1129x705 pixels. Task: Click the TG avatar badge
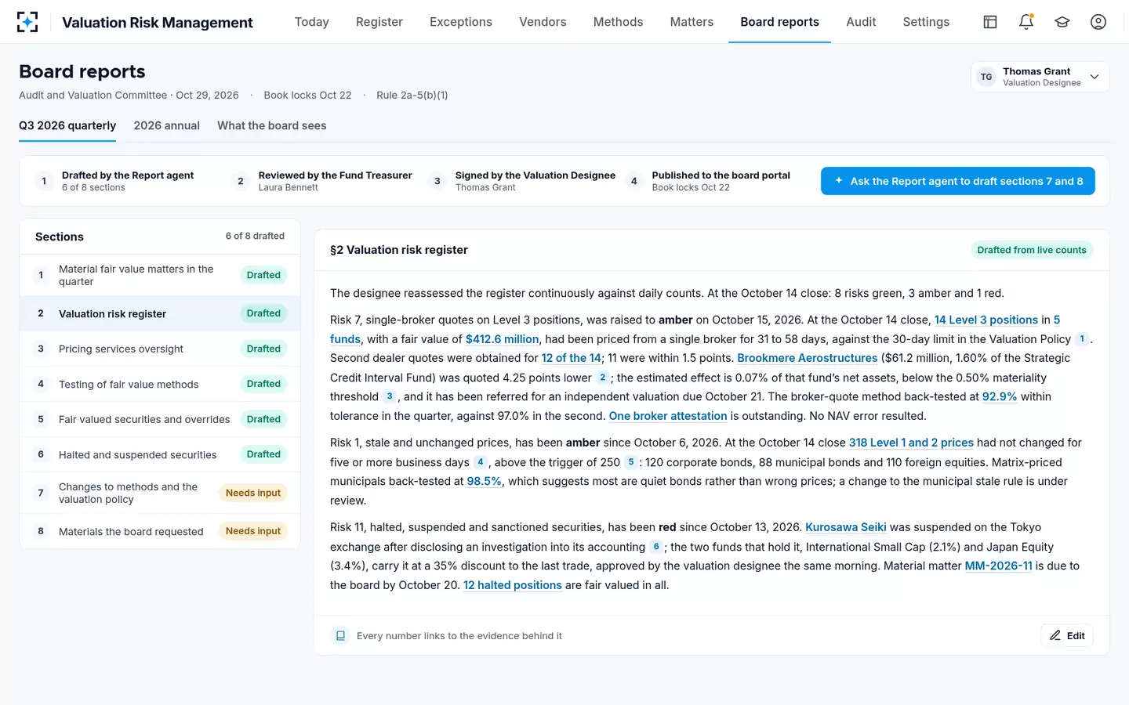coord(986,77)
